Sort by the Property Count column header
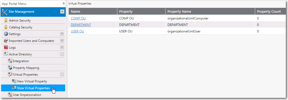288x100 pixels. 269,12
